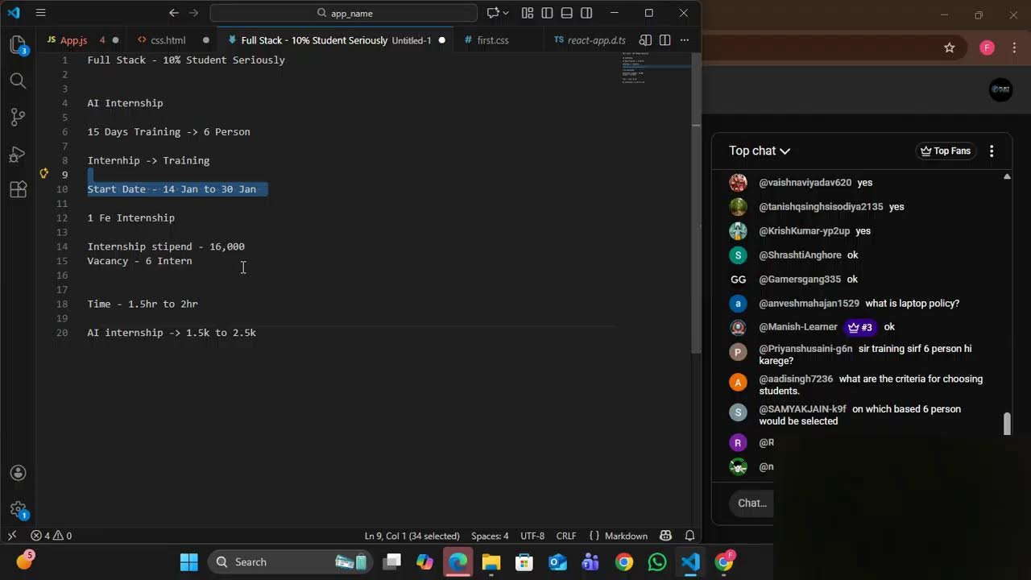Open the Windows Start menu
Image resolution: width=1031 pixels, height=580 pixels.
click(188, 561)
